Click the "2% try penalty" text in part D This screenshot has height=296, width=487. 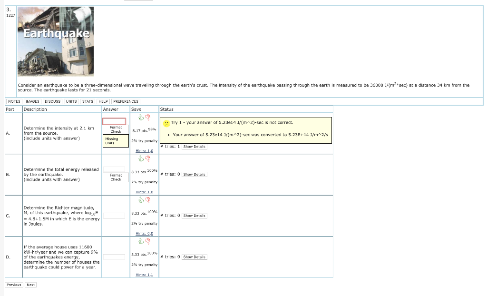click(x=144, y=265)
